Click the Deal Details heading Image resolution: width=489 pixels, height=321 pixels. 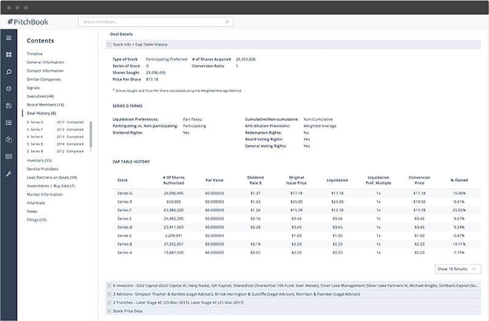[121, 34]
